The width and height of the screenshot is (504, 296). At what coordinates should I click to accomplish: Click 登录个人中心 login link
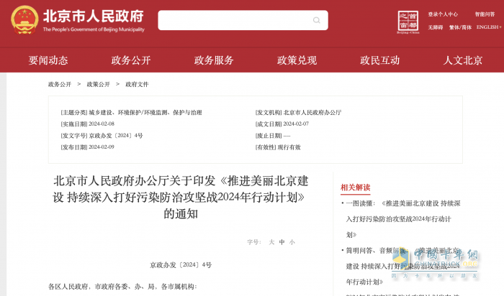tap(443, 14)
